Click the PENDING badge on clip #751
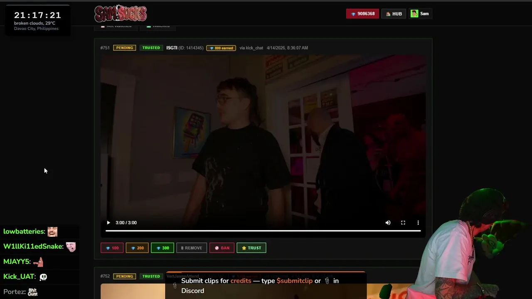Image resolution: width=532 pixels, height=299 pixels. [x=125, y=48]
